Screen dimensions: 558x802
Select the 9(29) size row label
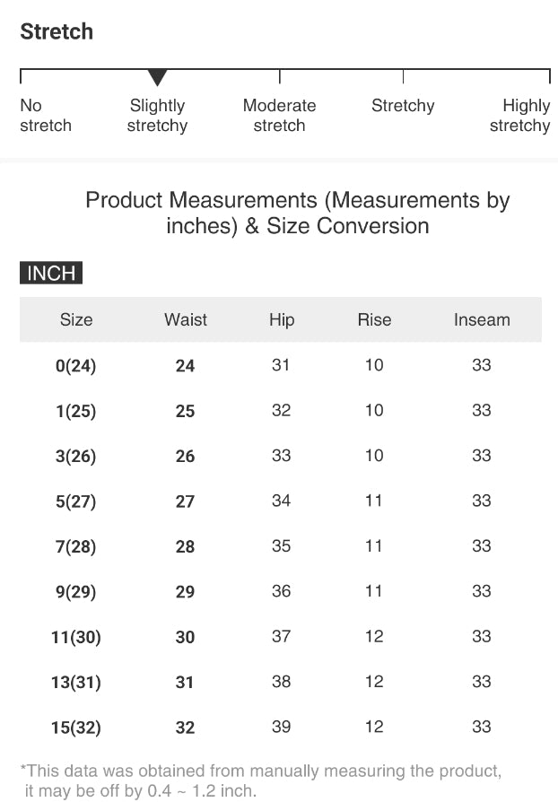75,592
